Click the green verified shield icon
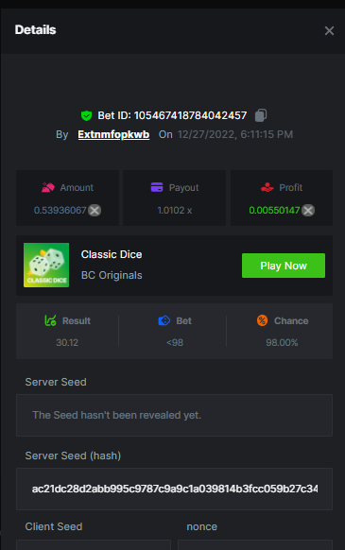This screenshot has height=550, width=345. (86, 115)
